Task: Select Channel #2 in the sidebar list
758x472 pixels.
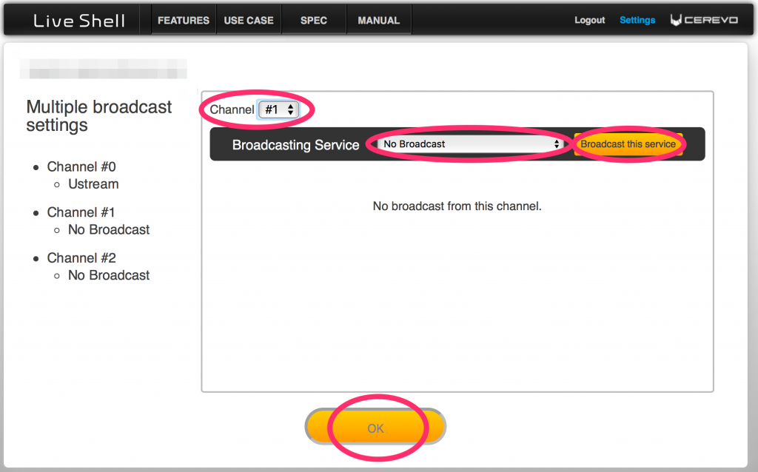Action: click(x=81, y=258)
